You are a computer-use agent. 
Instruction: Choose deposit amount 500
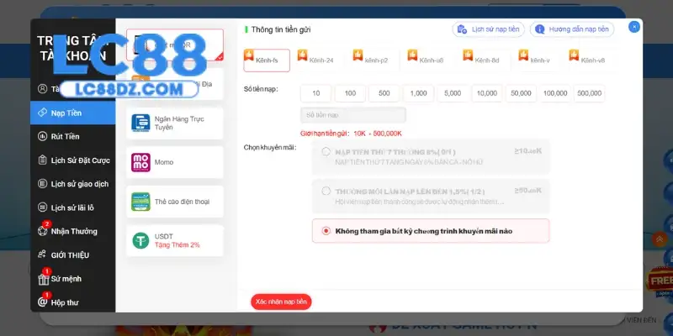coord(384,93)
